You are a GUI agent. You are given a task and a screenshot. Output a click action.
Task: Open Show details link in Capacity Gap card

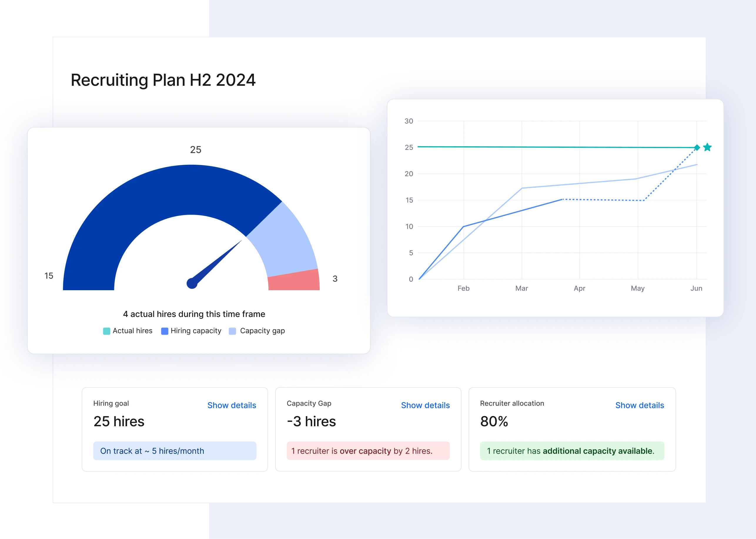point(425,405)
